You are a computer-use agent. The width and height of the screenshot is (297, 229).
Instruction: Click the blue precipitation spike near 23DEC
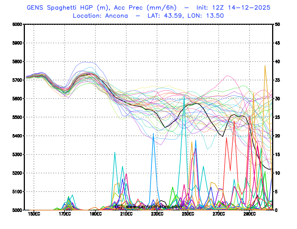[x=153, y=135]
